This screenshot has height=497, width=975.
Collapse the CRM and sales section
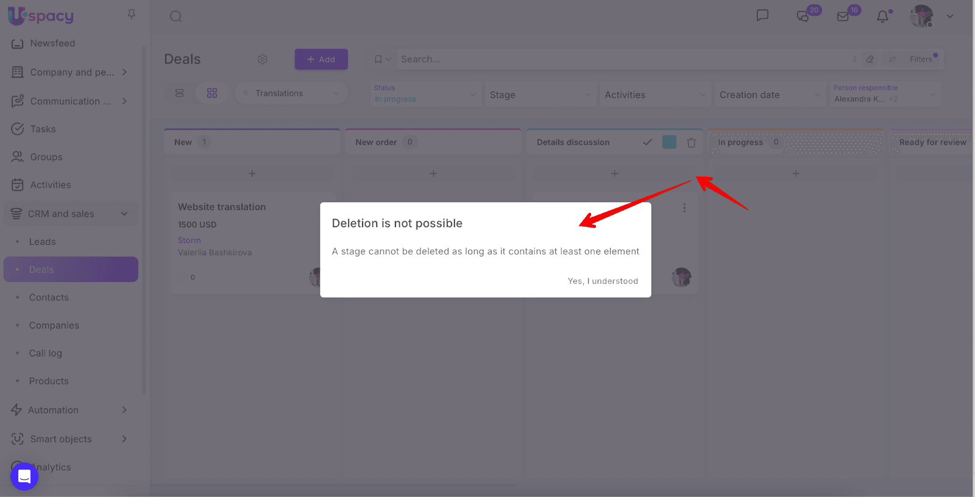click(x=71, y=214)
